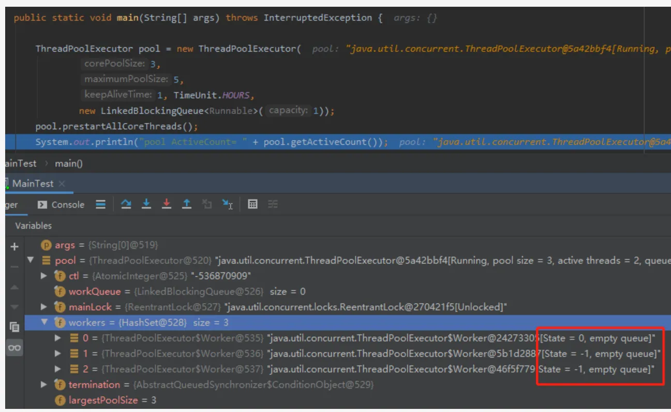Image resolution: width=671 pixels, height=412 pixels.
Task: Select the ctl "-536870909" value text
Action: (x=220, y=276)
